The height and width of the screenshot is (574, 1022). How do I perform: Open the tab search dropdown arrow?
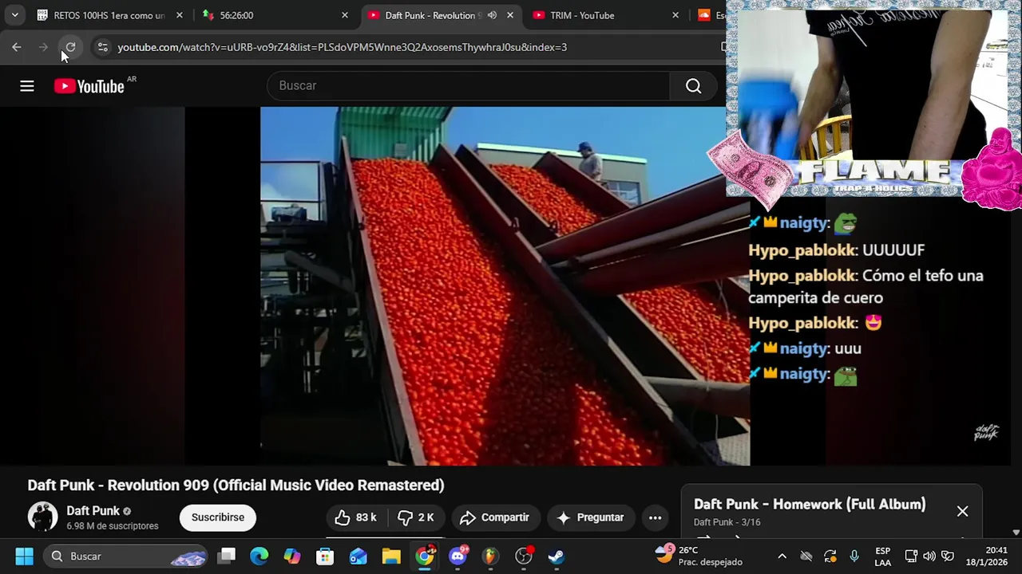(14, 15)
